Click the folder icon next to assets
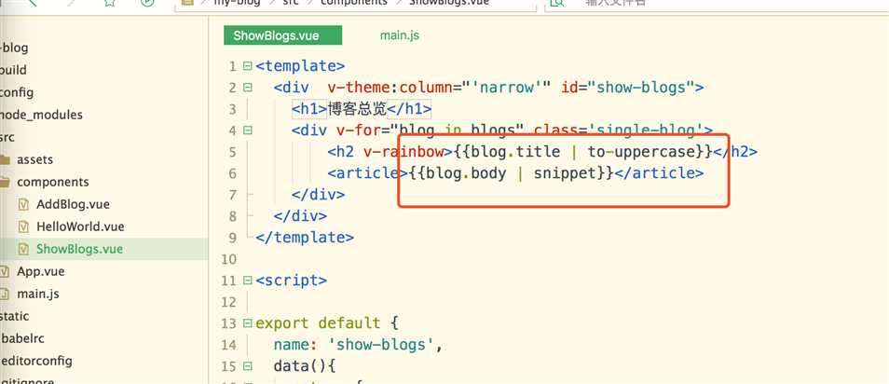 (5, 160)
